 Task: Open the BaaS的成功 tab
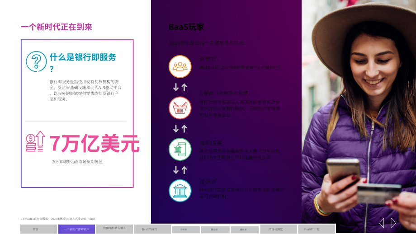(152, 229)
